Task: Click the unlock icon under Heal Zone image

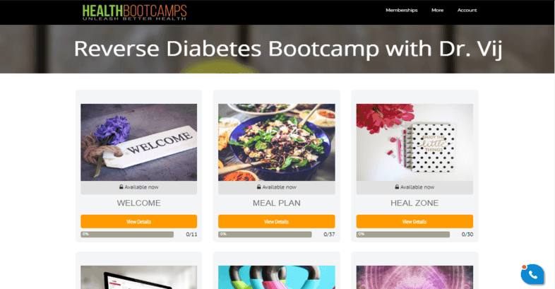Action: tap(397, 187)
